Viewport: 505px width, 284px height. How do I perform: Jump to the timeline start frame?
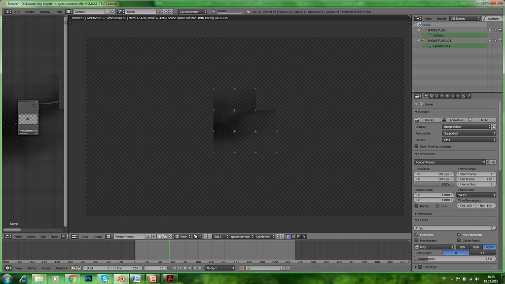(x=174, y=268)
